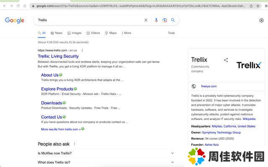
Task: Open Google Lens image search
Action: [x=165, y=20]
